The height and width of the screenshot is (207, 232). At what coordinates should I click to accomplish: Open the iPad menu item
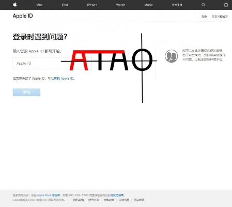(x=65, y=5)
